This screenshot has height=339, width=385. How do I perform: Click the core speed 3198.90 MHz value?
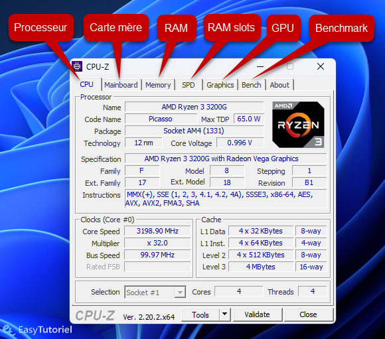pyautogui.click(x=157, y=231)
